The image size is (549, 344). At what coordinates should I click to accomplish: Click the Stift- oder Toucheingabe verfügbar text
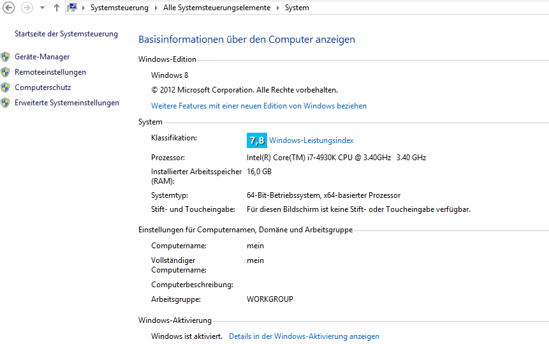click(358, 209)
